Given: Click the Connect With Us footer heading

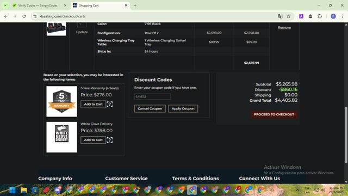Looking at the screenshot, I should point(259,179).
